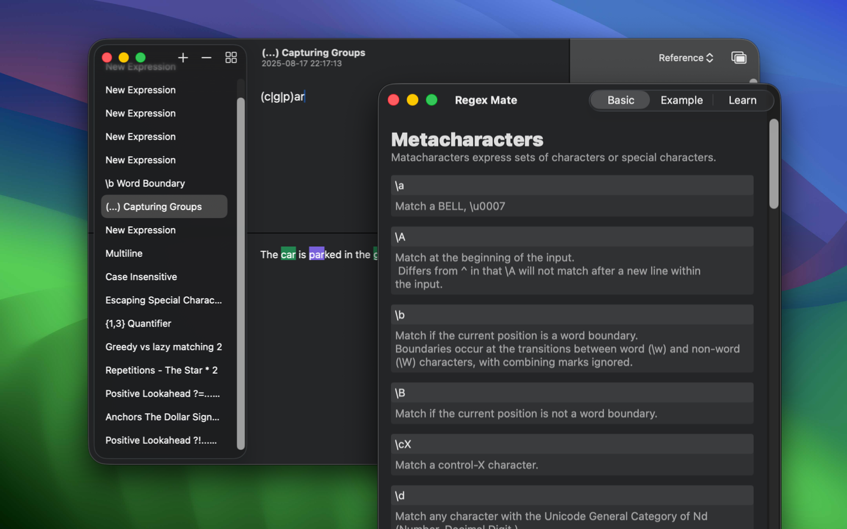Click the \d metacharacter header
Screen dimensions: 847x529
[572, 495]
